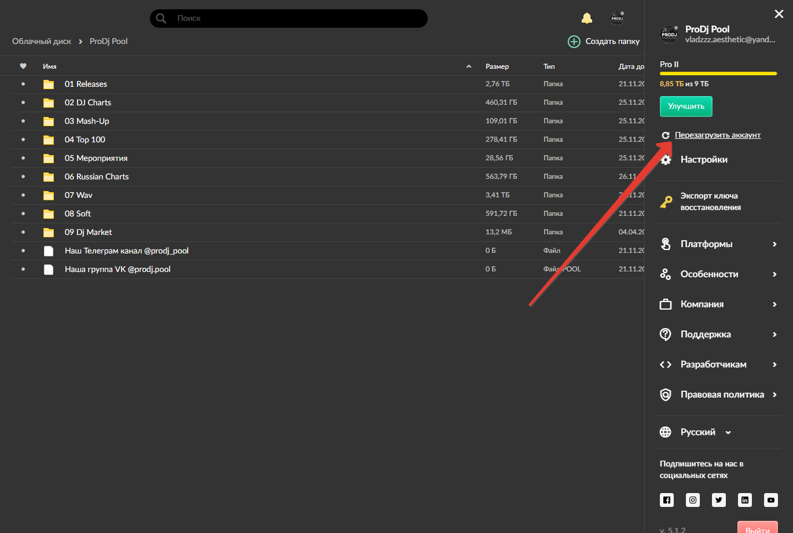Click the green Улучшить button
This screenshot has height=533, width=793.
pos(686,106)
